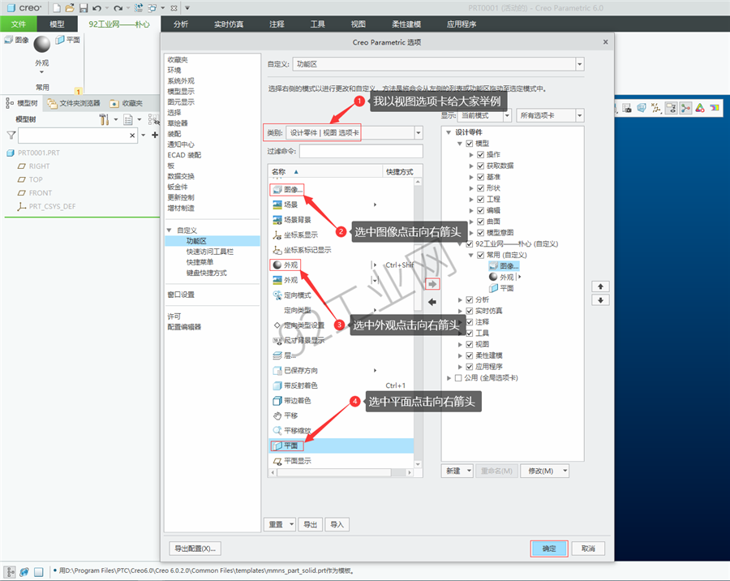Image resolution: width=730 pixels, height=581 pixels.
Task: Click the 外观 sphere icon in the ribbon
Action: point(41,45)
